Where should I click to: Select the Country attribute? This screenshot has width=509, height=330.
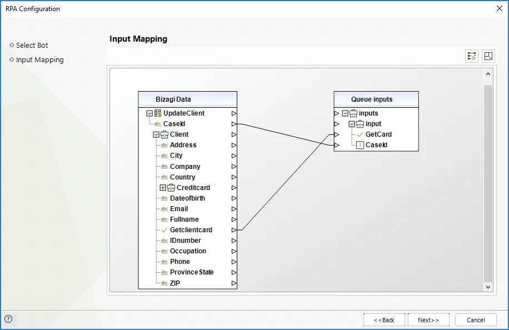click(182, 177)
